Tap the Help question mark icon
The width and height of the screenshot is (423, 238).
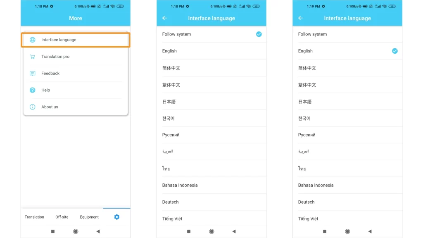click(32, 90)
